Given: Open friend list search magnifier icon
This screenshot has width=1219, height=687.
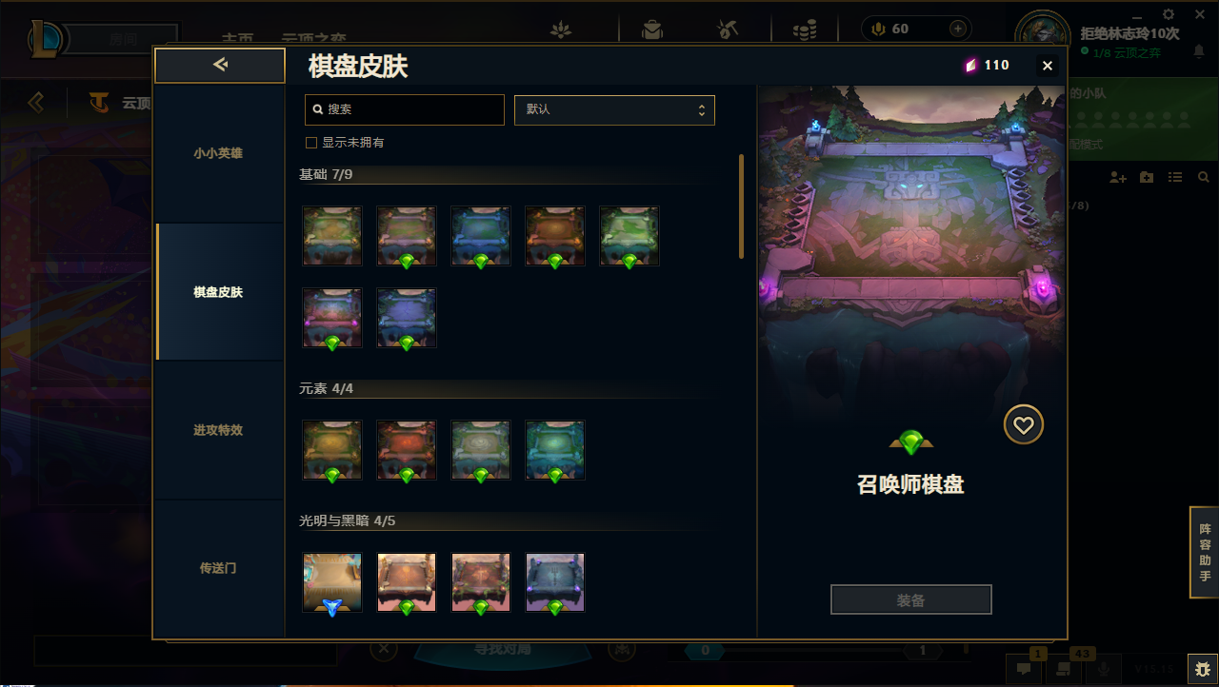Looking at the screenshot, I should (x=1204, y=177).
